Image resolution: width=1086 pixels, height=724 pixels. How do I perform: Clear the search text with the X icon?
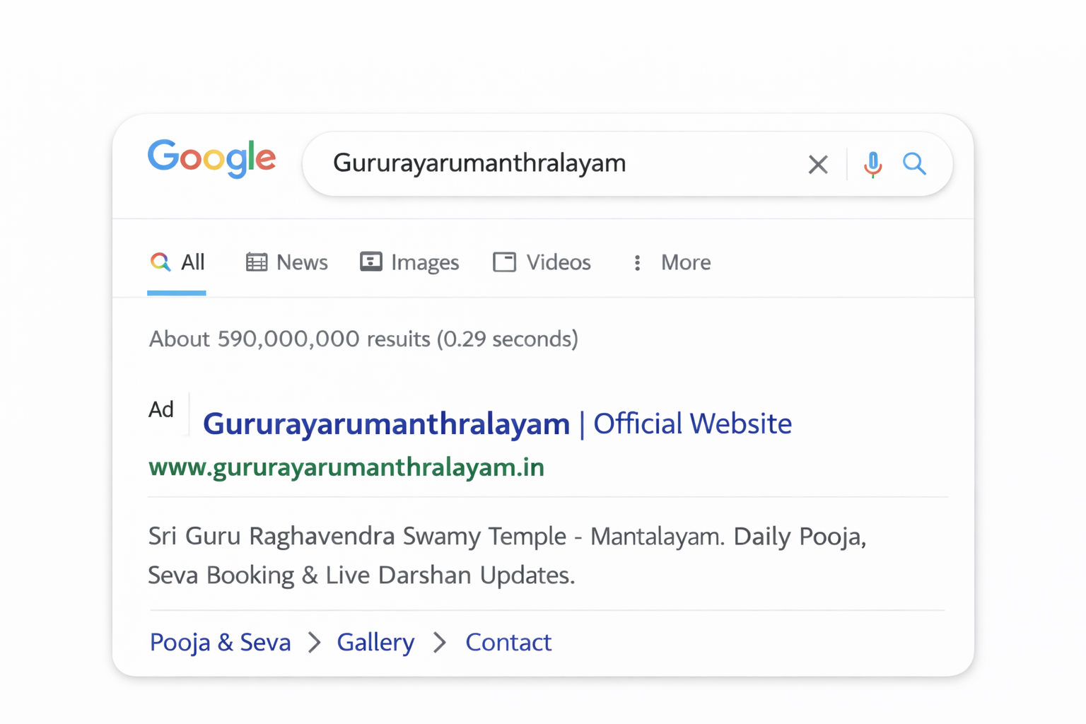coord(818,164)
